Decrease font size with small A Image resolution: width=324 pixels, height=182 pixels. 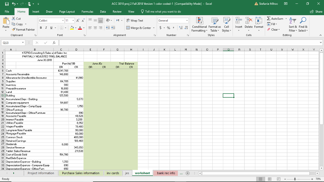[83, 21]
